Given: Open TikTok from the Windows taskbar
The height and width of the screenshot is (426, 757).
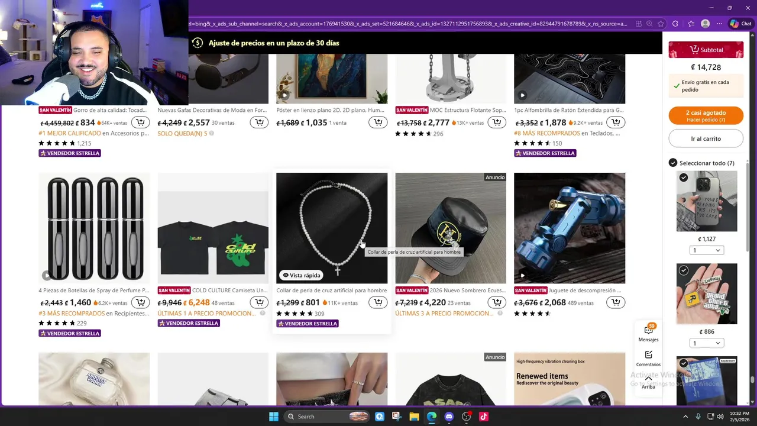Looking at the screenshot, I should tap(484, 417).
